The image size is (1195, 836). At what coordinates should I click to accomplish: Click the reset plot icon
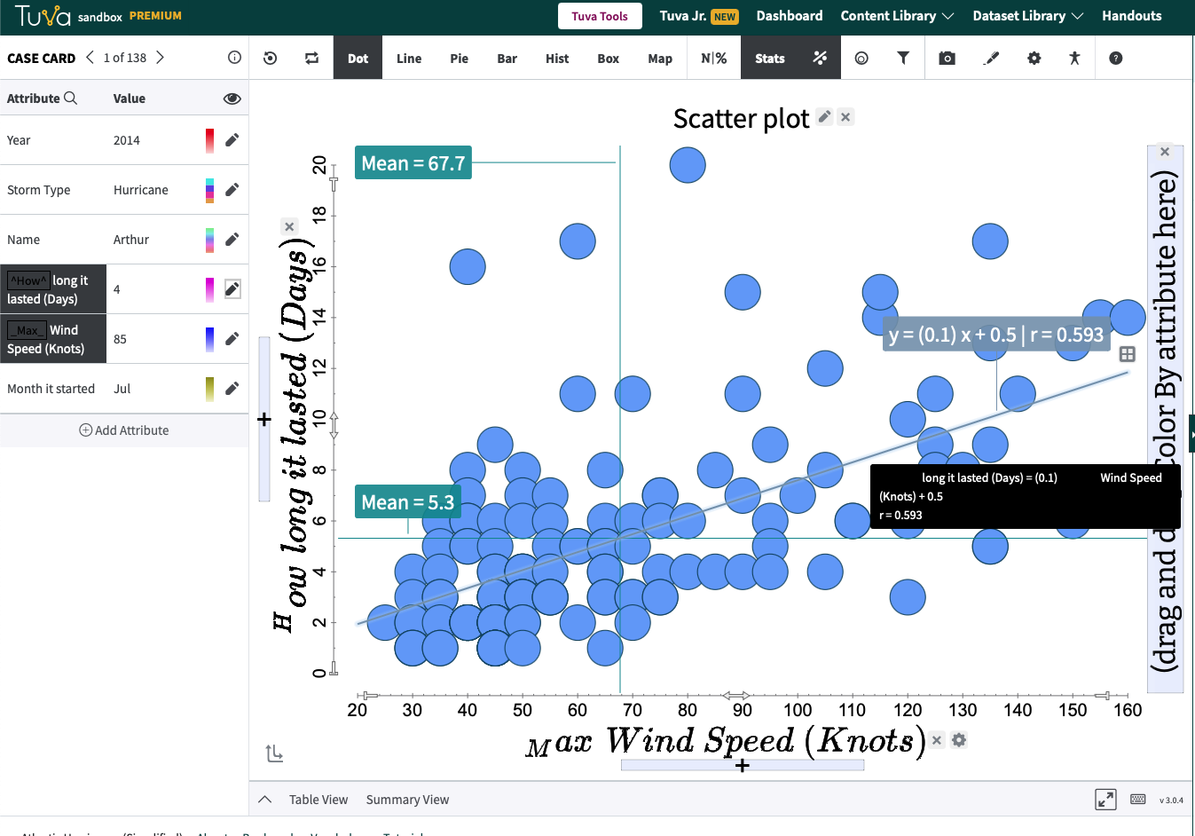click(271, 59)
